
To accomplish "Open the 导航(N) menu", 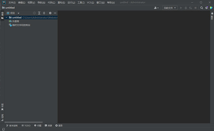I will [x=41, y=2].
